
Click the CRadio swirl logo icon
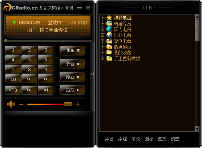point(8,7)
